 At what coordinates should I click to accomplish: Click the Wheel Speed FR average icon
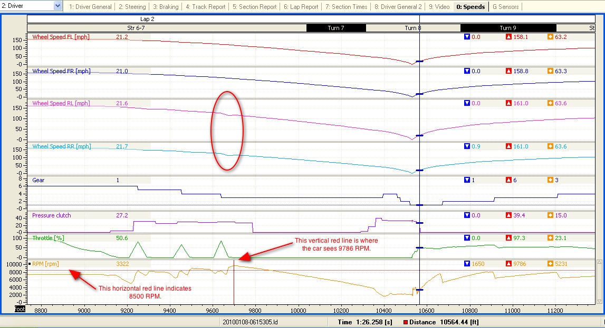[x=550, y=71]
